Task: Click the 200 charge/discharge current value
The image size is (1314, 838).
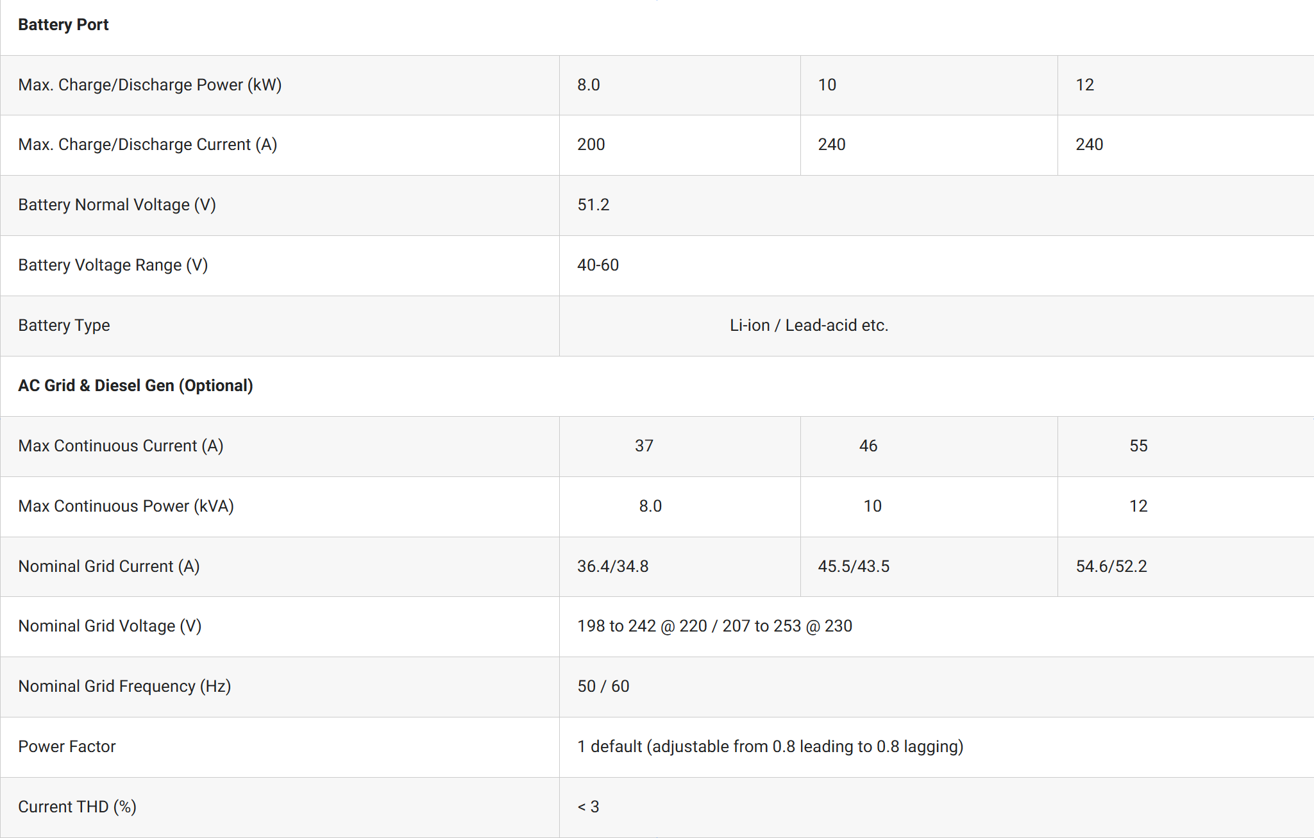Action: click(x=591, y=145)
